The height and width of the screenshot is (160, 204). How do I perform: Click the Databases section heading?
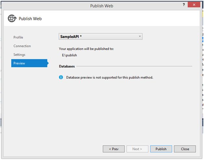point(67,66)
